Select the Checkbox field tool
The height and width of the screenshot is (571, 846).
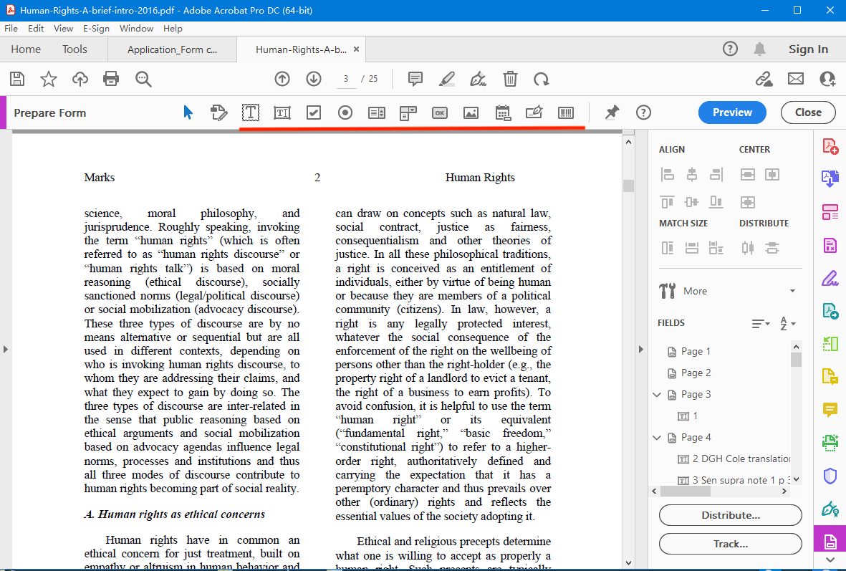click(x=313, y=112)
